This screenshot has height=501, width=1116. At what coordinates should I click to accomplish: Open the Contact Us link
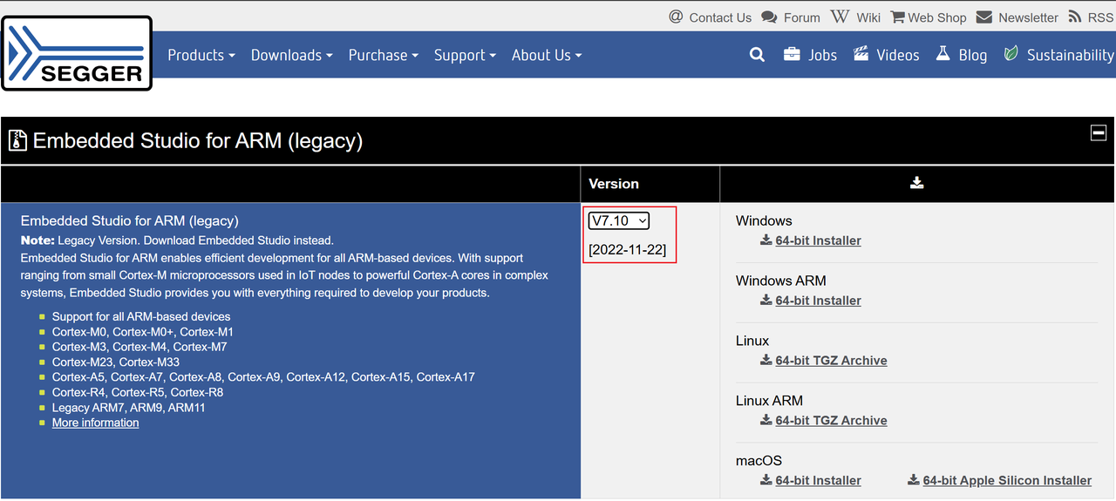coord(719,17)
